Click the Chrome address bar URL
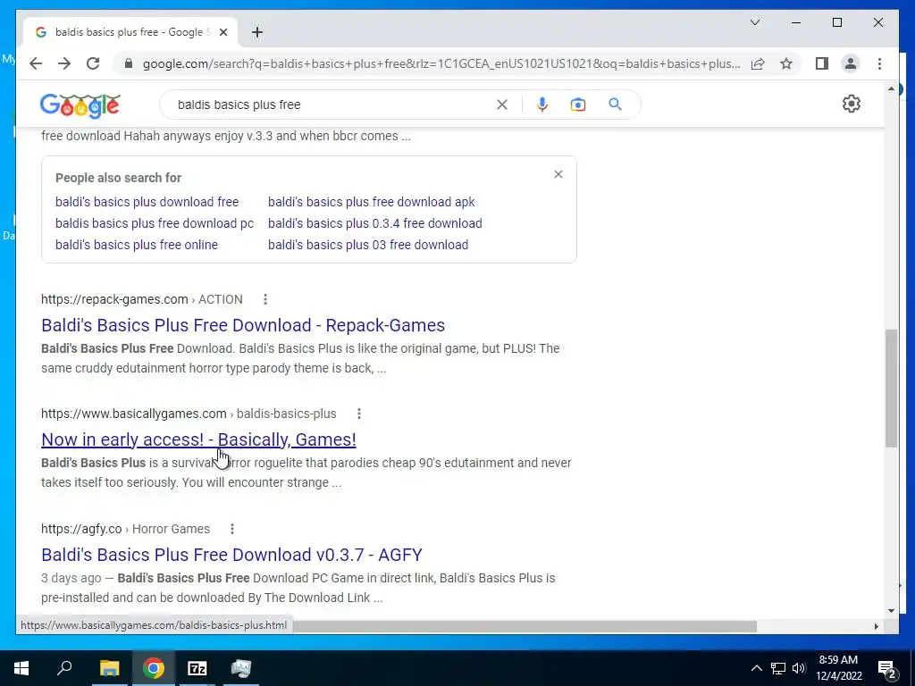This screenshot has width=915, height=686. coord(441,63)
